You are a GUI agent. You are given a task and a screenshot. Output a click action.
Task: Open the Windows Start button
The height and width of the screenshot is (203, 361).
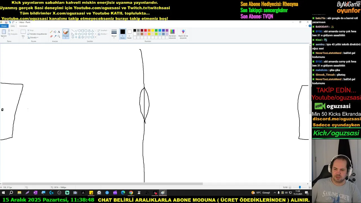pos(3,193)
